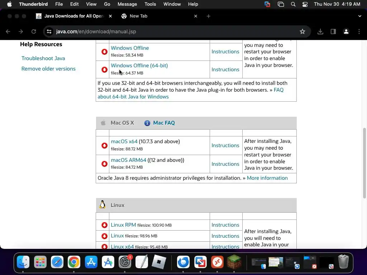Open the Tools menu
Screen dimensions: 367x275
[x=150, y=4]
